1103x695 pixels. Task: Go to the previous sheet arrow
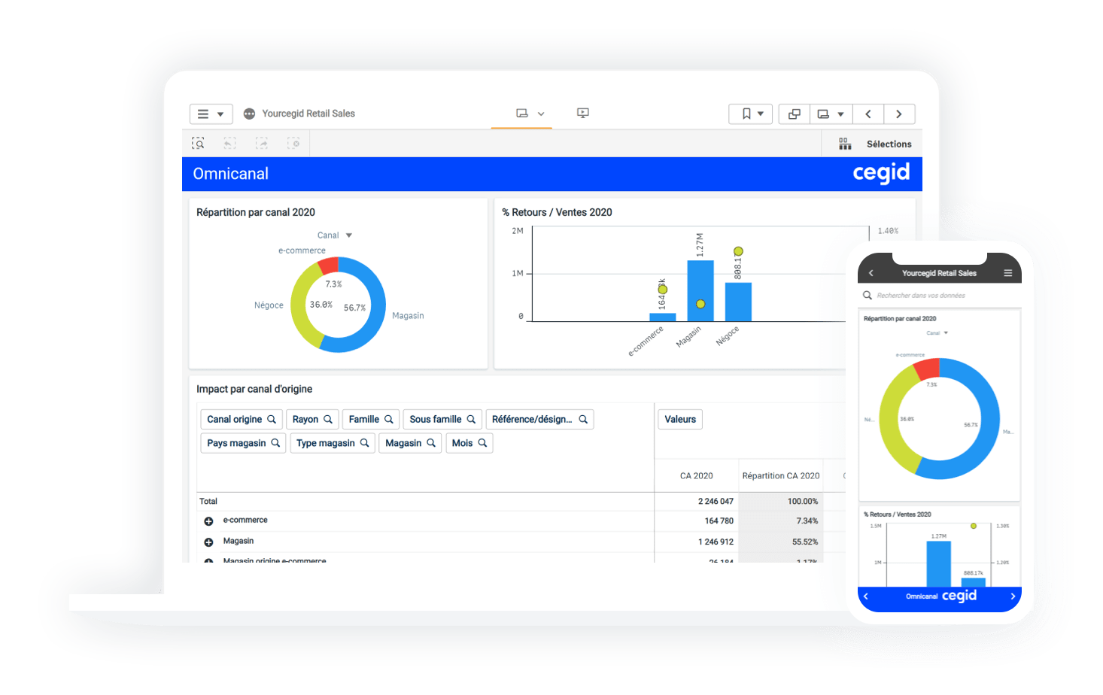pos(868,114)
